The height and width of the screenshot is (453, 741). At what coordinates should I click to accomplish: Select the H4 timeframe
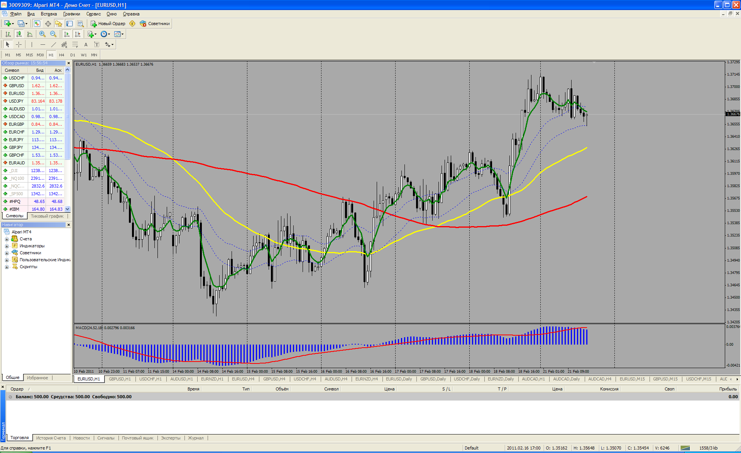point(62,55)
